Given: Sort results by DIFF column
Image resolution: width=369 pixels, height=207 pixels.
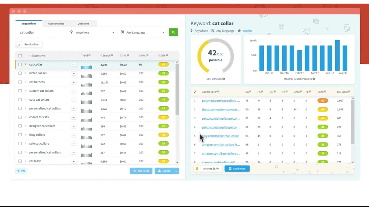Looking at the screenshot, I should coord(162,55).
